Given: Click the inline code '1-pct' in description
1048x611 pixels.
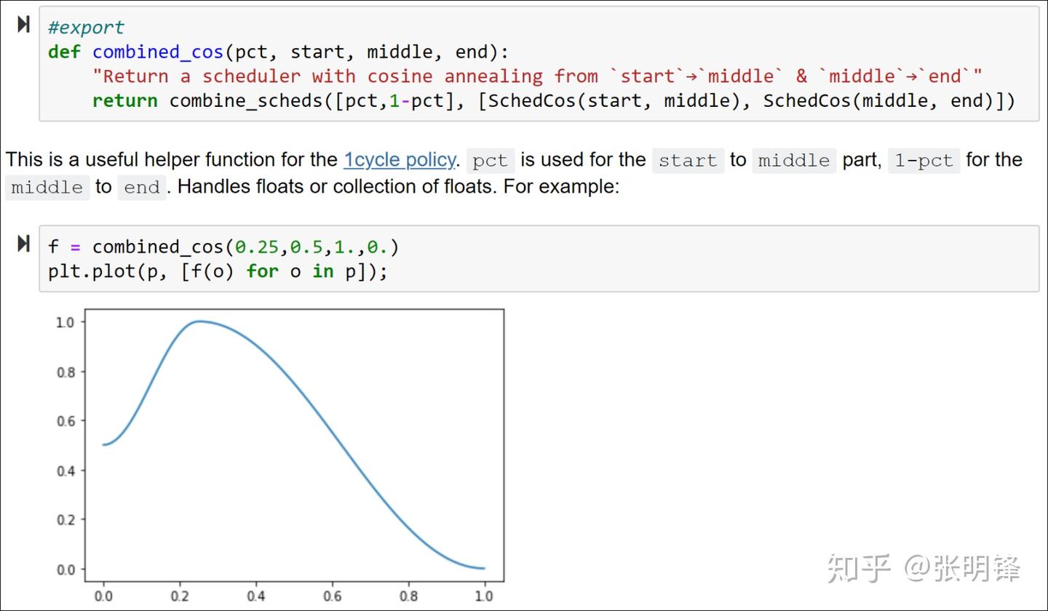Looking at the screenshot, I should (x=924, y=160).
